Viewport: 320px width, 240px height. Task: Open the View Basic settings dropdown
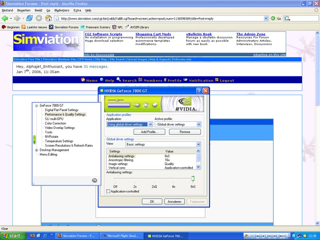(163, 144)
